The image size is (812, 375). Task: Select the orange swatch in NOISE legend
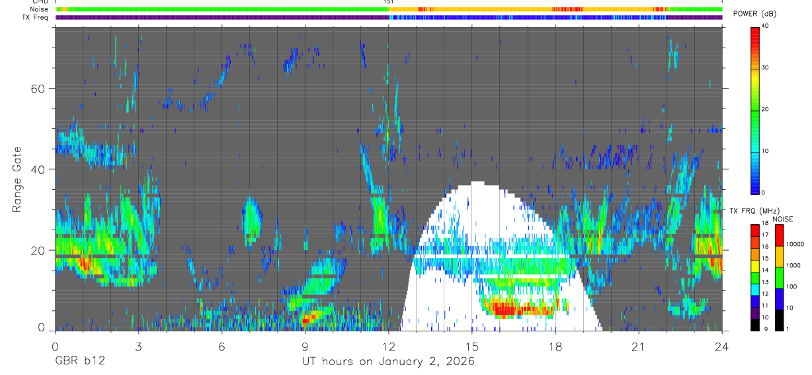pyautogui.click(x=780, y=257)
